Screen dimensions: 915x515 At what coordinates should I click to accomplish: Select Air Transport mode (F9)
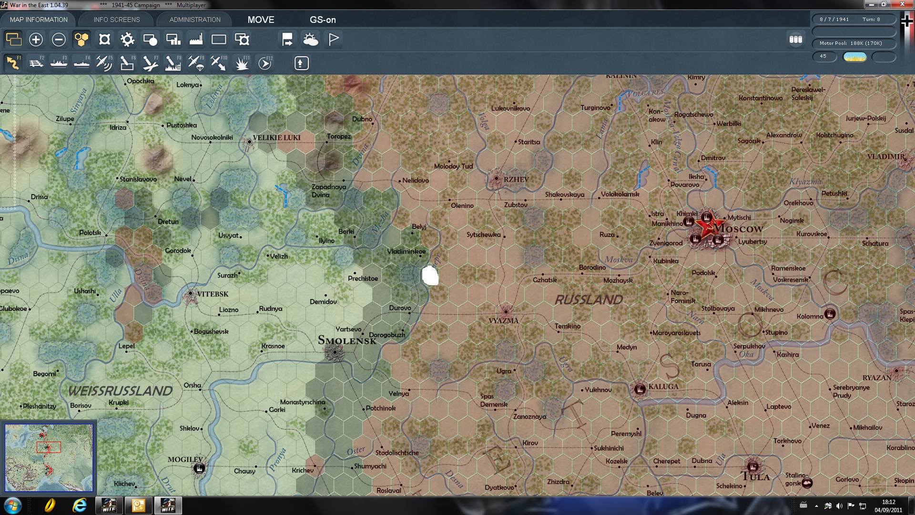pyautogui.click(x=196, y=63)
